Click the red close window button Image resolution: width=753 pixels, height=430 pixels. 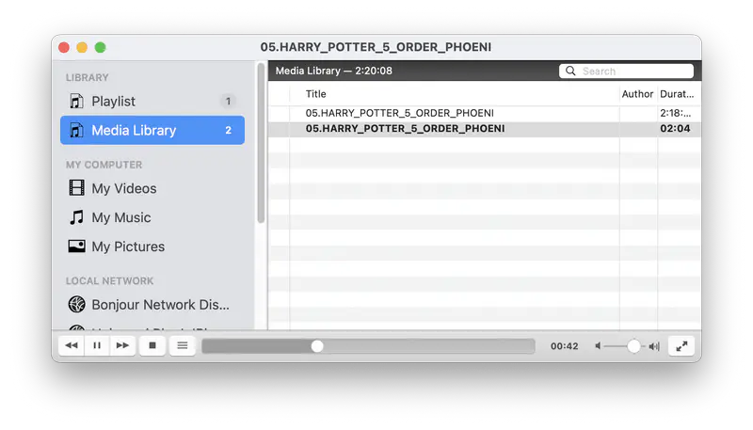point(64,47)
